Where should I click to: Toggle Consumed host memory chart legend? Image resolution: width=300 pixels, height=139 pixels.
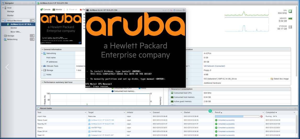tap(124, 91)
